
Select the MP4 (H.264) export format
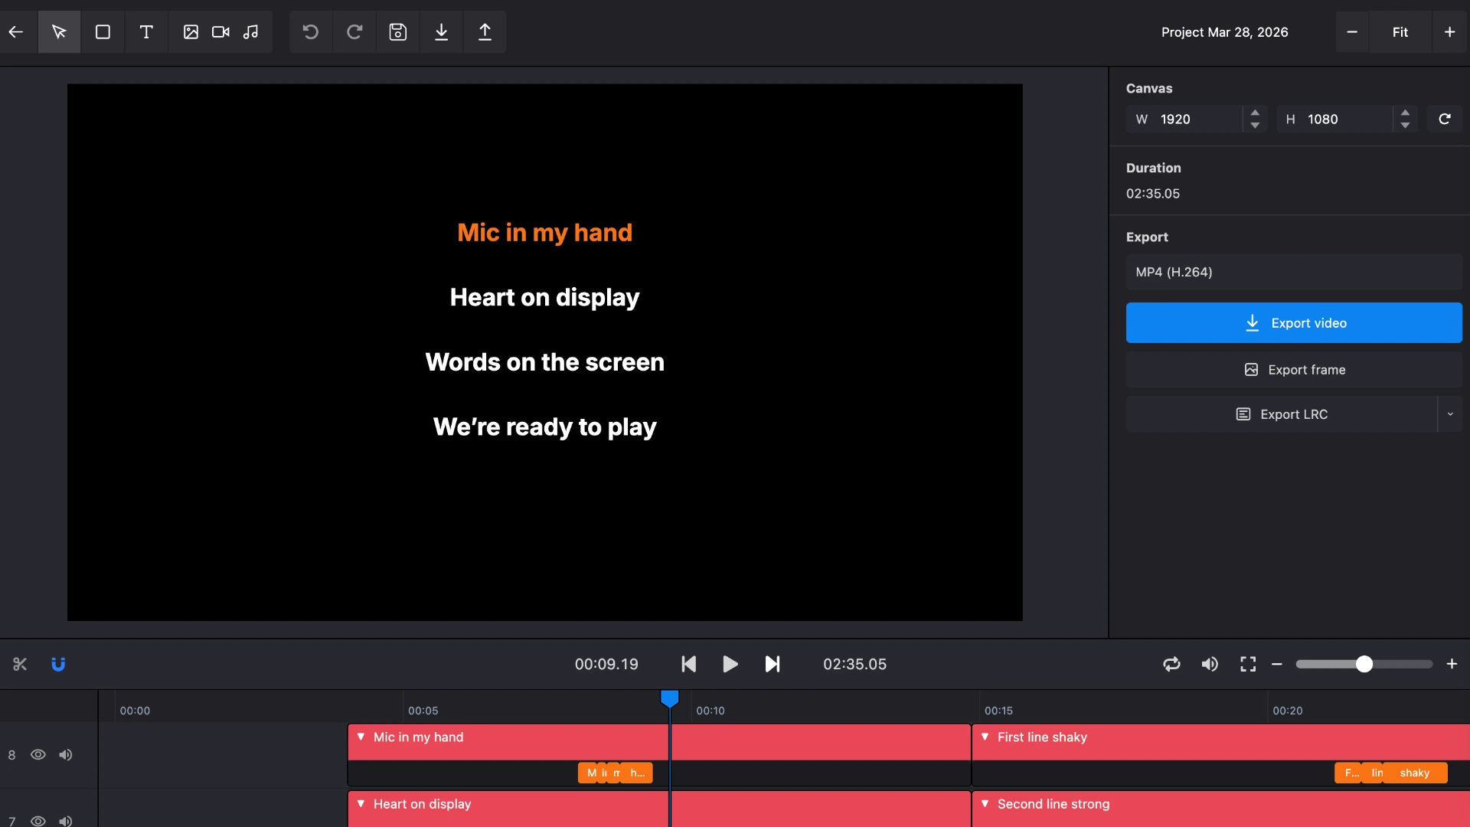pos(1293,272)
